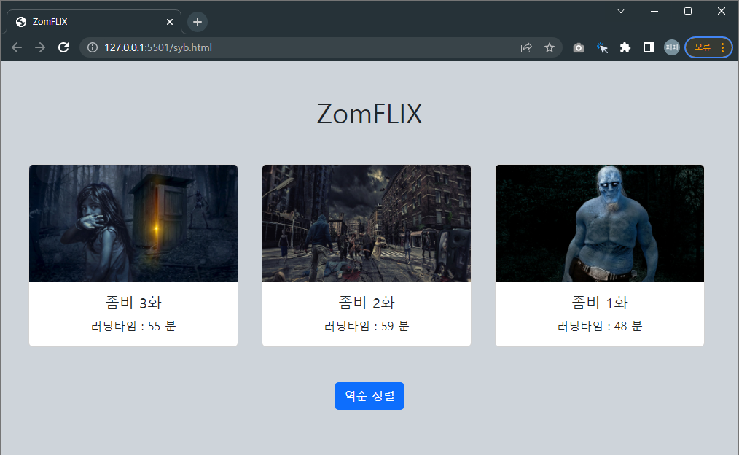The image size is (739, 455).
Task: Click the blue cursor-click extension icon
Action: tap(602, 47)
